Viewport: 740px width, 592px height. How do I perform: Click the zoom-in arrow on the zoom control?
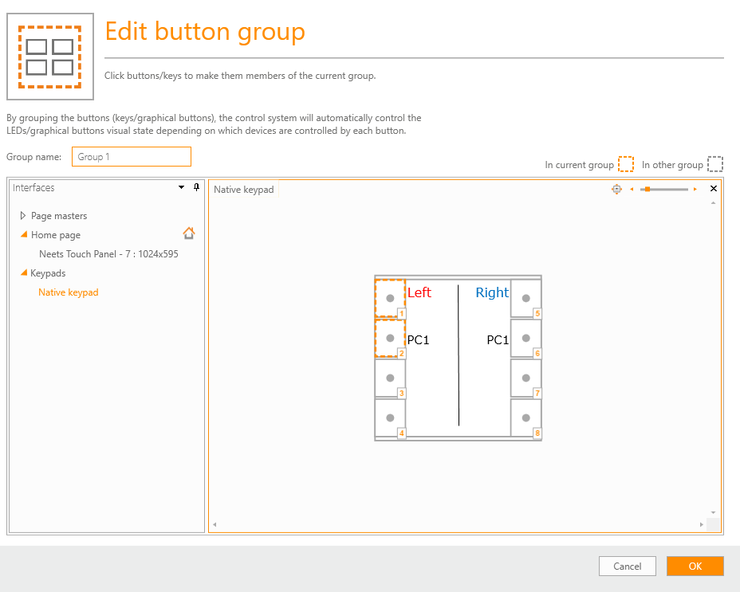point(694,190)
